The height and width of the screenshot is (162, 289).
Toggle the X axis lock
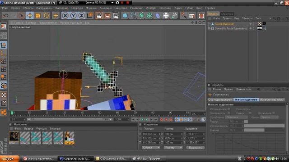click(x=65, y=16)
